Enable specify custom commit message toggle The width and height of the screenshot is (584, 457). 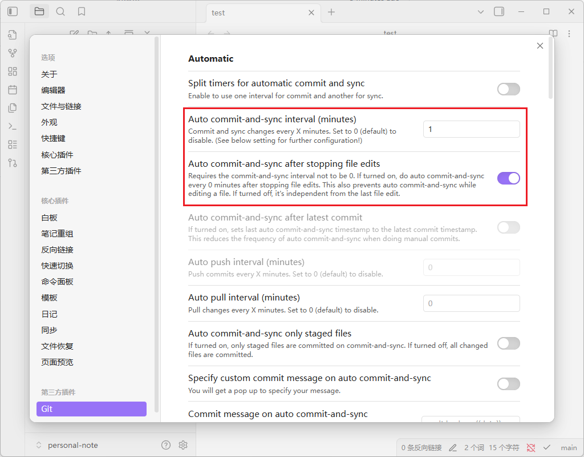508,384
